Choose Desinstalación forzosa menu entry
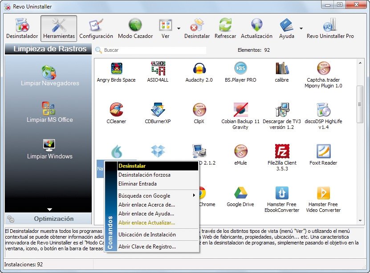370x273 pixels. [x=158, y=175]
